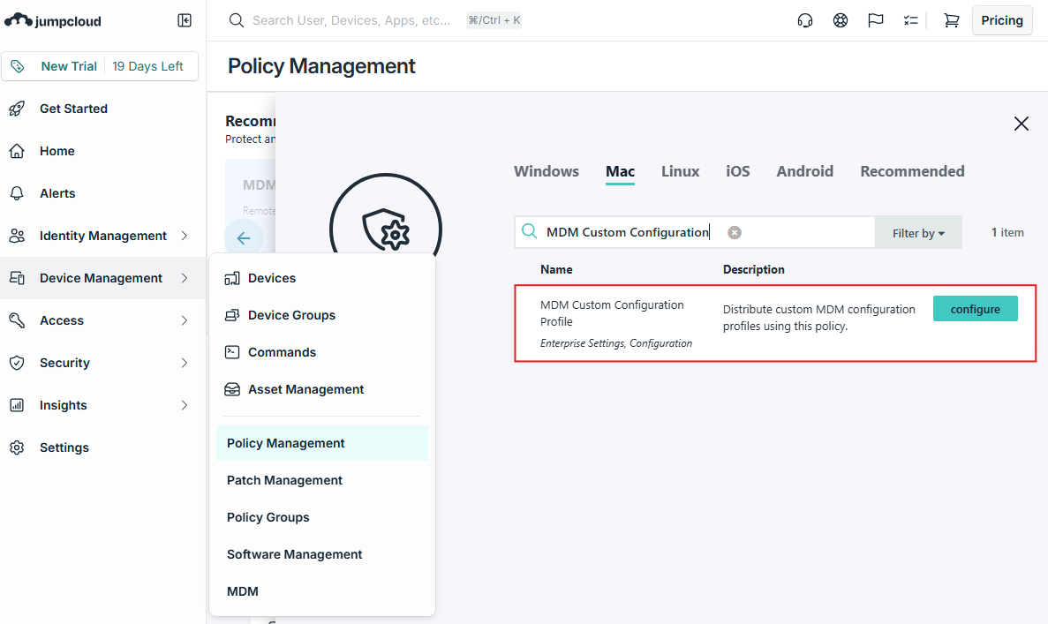Open the help lifebuoy icon
The width and height of the screenshot is (1048, 624).
tap(841, 20)
